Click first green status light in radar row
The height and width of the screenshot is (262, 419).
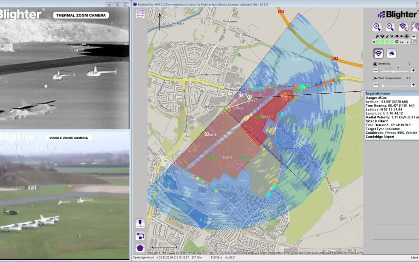coord(377,42)
